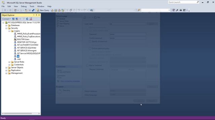Toggle Enforce password policy checkbox
Viewport: 215px width, 120px height.
tap(90, 48)
